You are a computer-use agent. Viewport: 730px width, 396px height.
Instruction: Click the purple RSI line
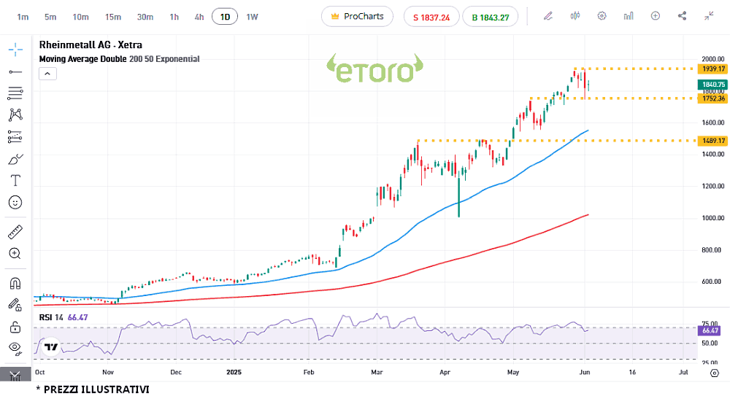click(307, 320)
